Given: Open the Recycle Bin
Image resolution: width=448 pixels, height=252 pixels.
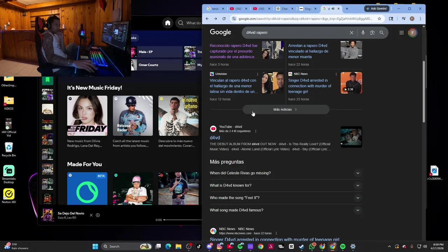Looking at the screenshot, I should (9, 149).
